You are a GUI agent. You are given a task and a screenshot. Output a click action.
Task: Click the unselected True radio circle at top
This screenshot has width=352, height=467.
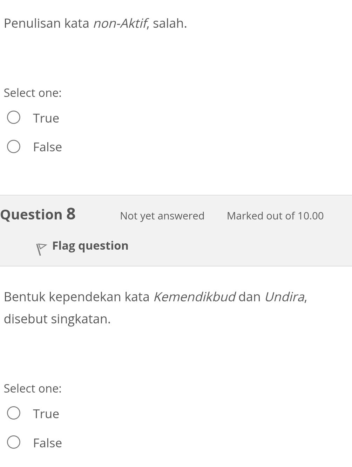13,117
